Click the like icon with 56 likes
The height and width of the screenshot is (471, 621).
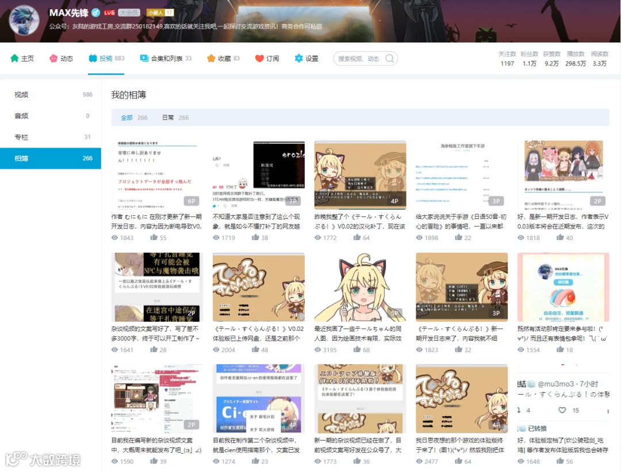561,461
